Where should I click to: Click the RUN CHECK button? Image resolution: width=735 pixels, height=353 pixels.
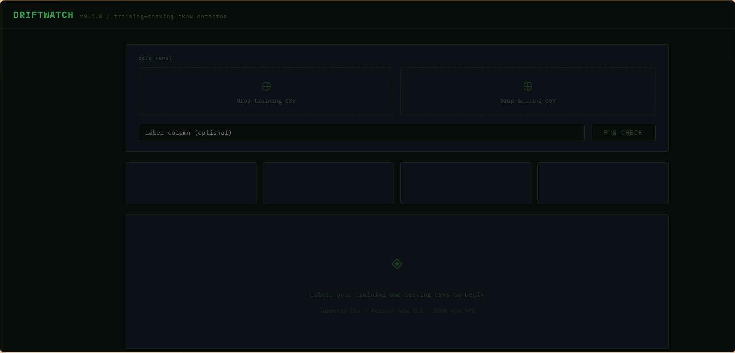coord(623,132)
